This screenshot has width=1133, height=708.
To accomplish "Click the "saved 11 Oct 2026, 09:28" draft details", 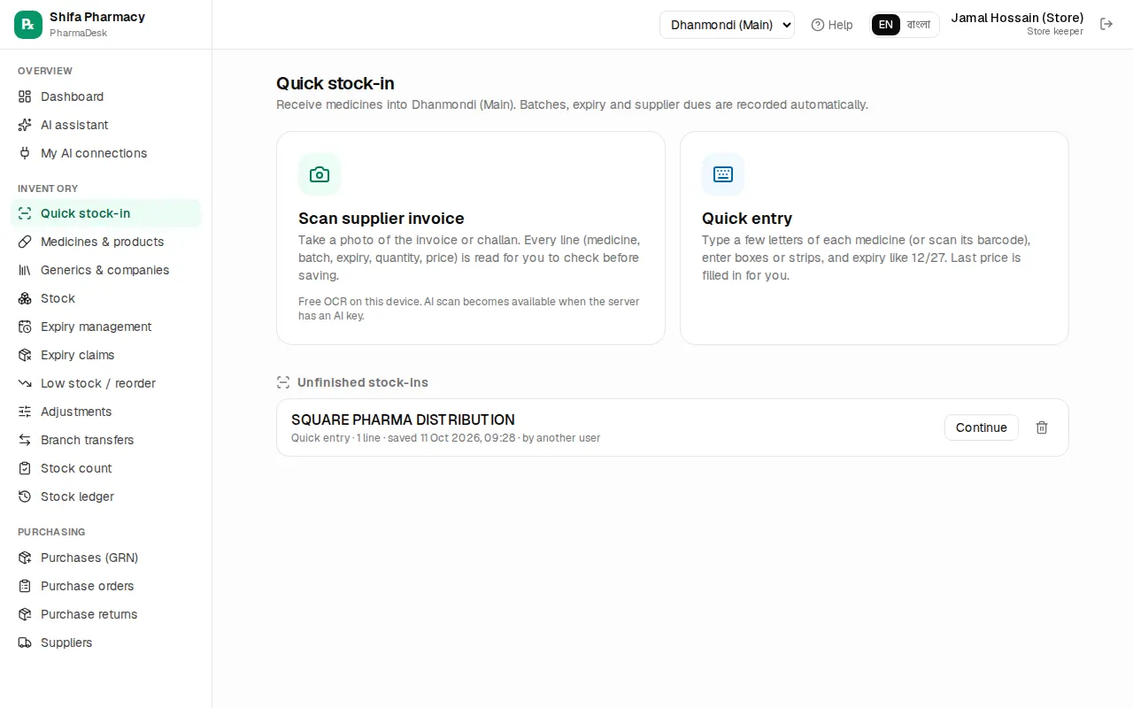I will coord(451,438).
